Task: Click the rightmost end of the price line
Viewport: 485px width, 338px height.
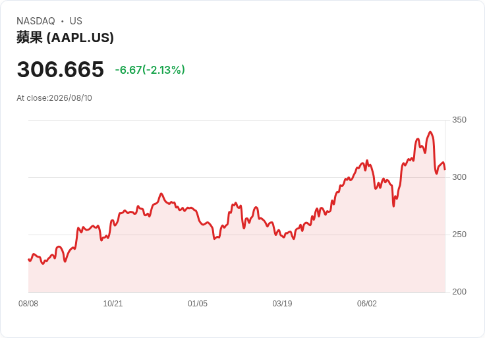Action: pos(445,169)
